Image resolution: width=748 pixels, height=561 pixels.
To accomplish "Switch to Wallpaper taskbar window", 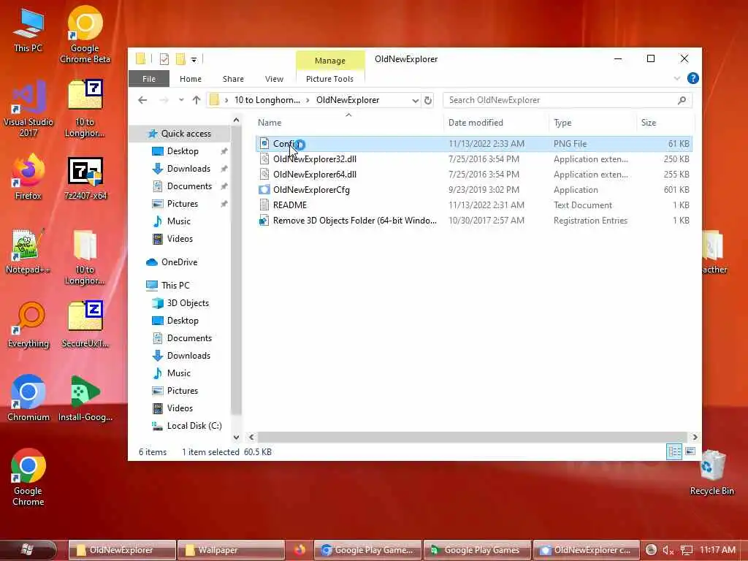I will (230, 550).
